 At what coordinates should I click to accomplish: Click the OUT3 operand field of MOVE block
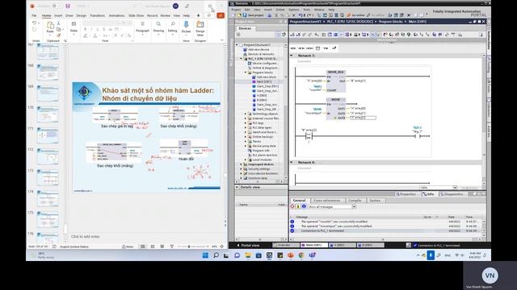click(363, 118)
